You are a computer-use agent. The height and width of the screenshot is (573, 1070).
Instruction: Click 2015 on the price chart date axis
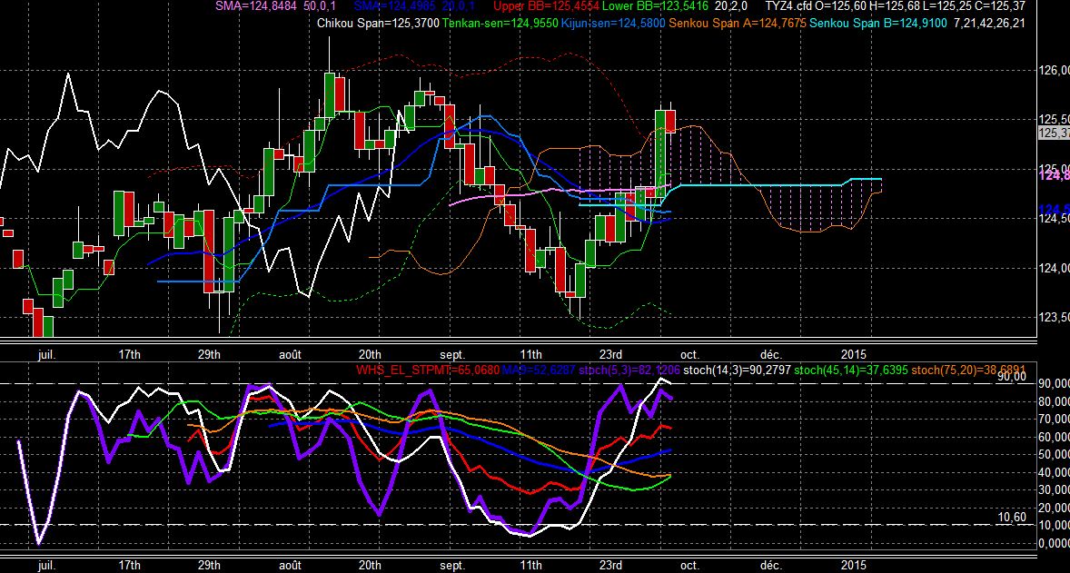tap(854, 354)
